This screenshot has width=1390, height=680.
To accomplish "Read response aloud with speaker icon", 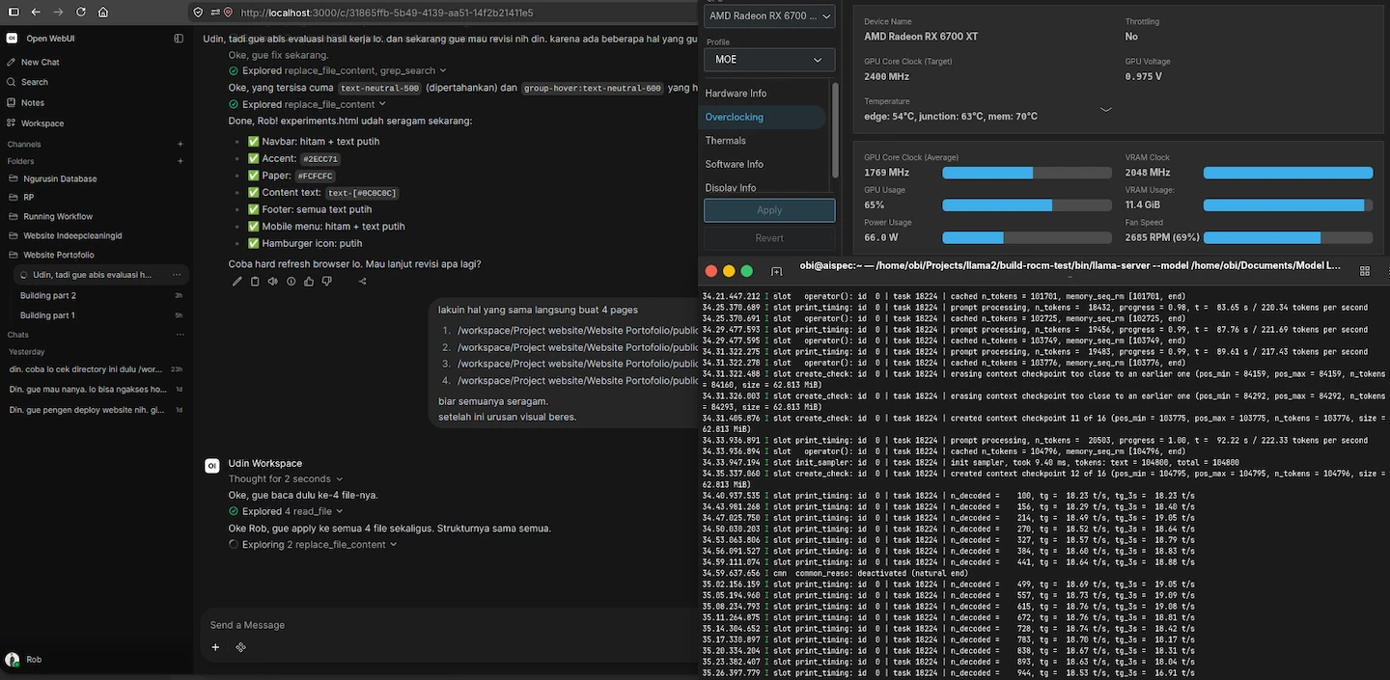I will (273, 282).
